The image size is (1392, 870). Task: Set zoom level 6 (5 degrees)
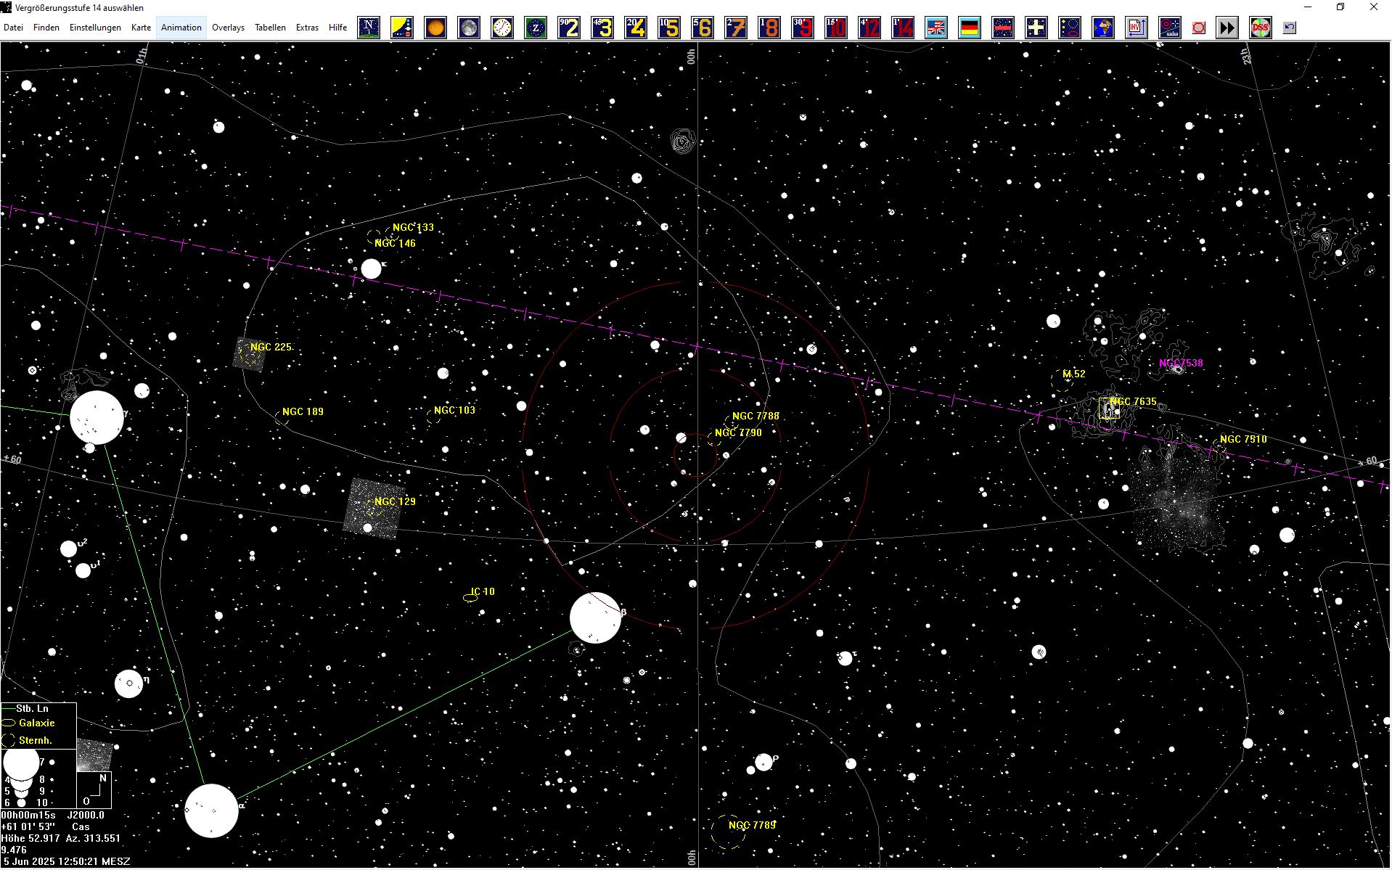[703, 28]
